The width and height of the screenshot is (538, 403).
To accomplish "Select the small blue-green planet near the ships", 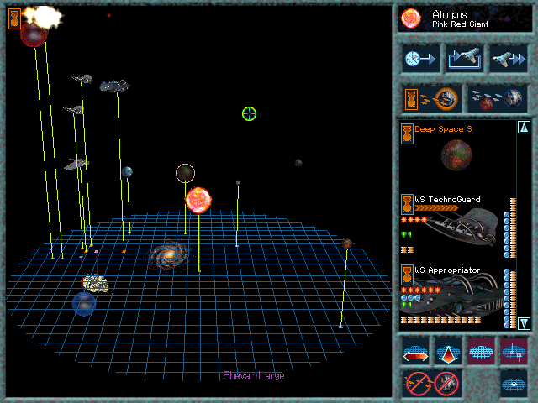I will coord(127,171).
